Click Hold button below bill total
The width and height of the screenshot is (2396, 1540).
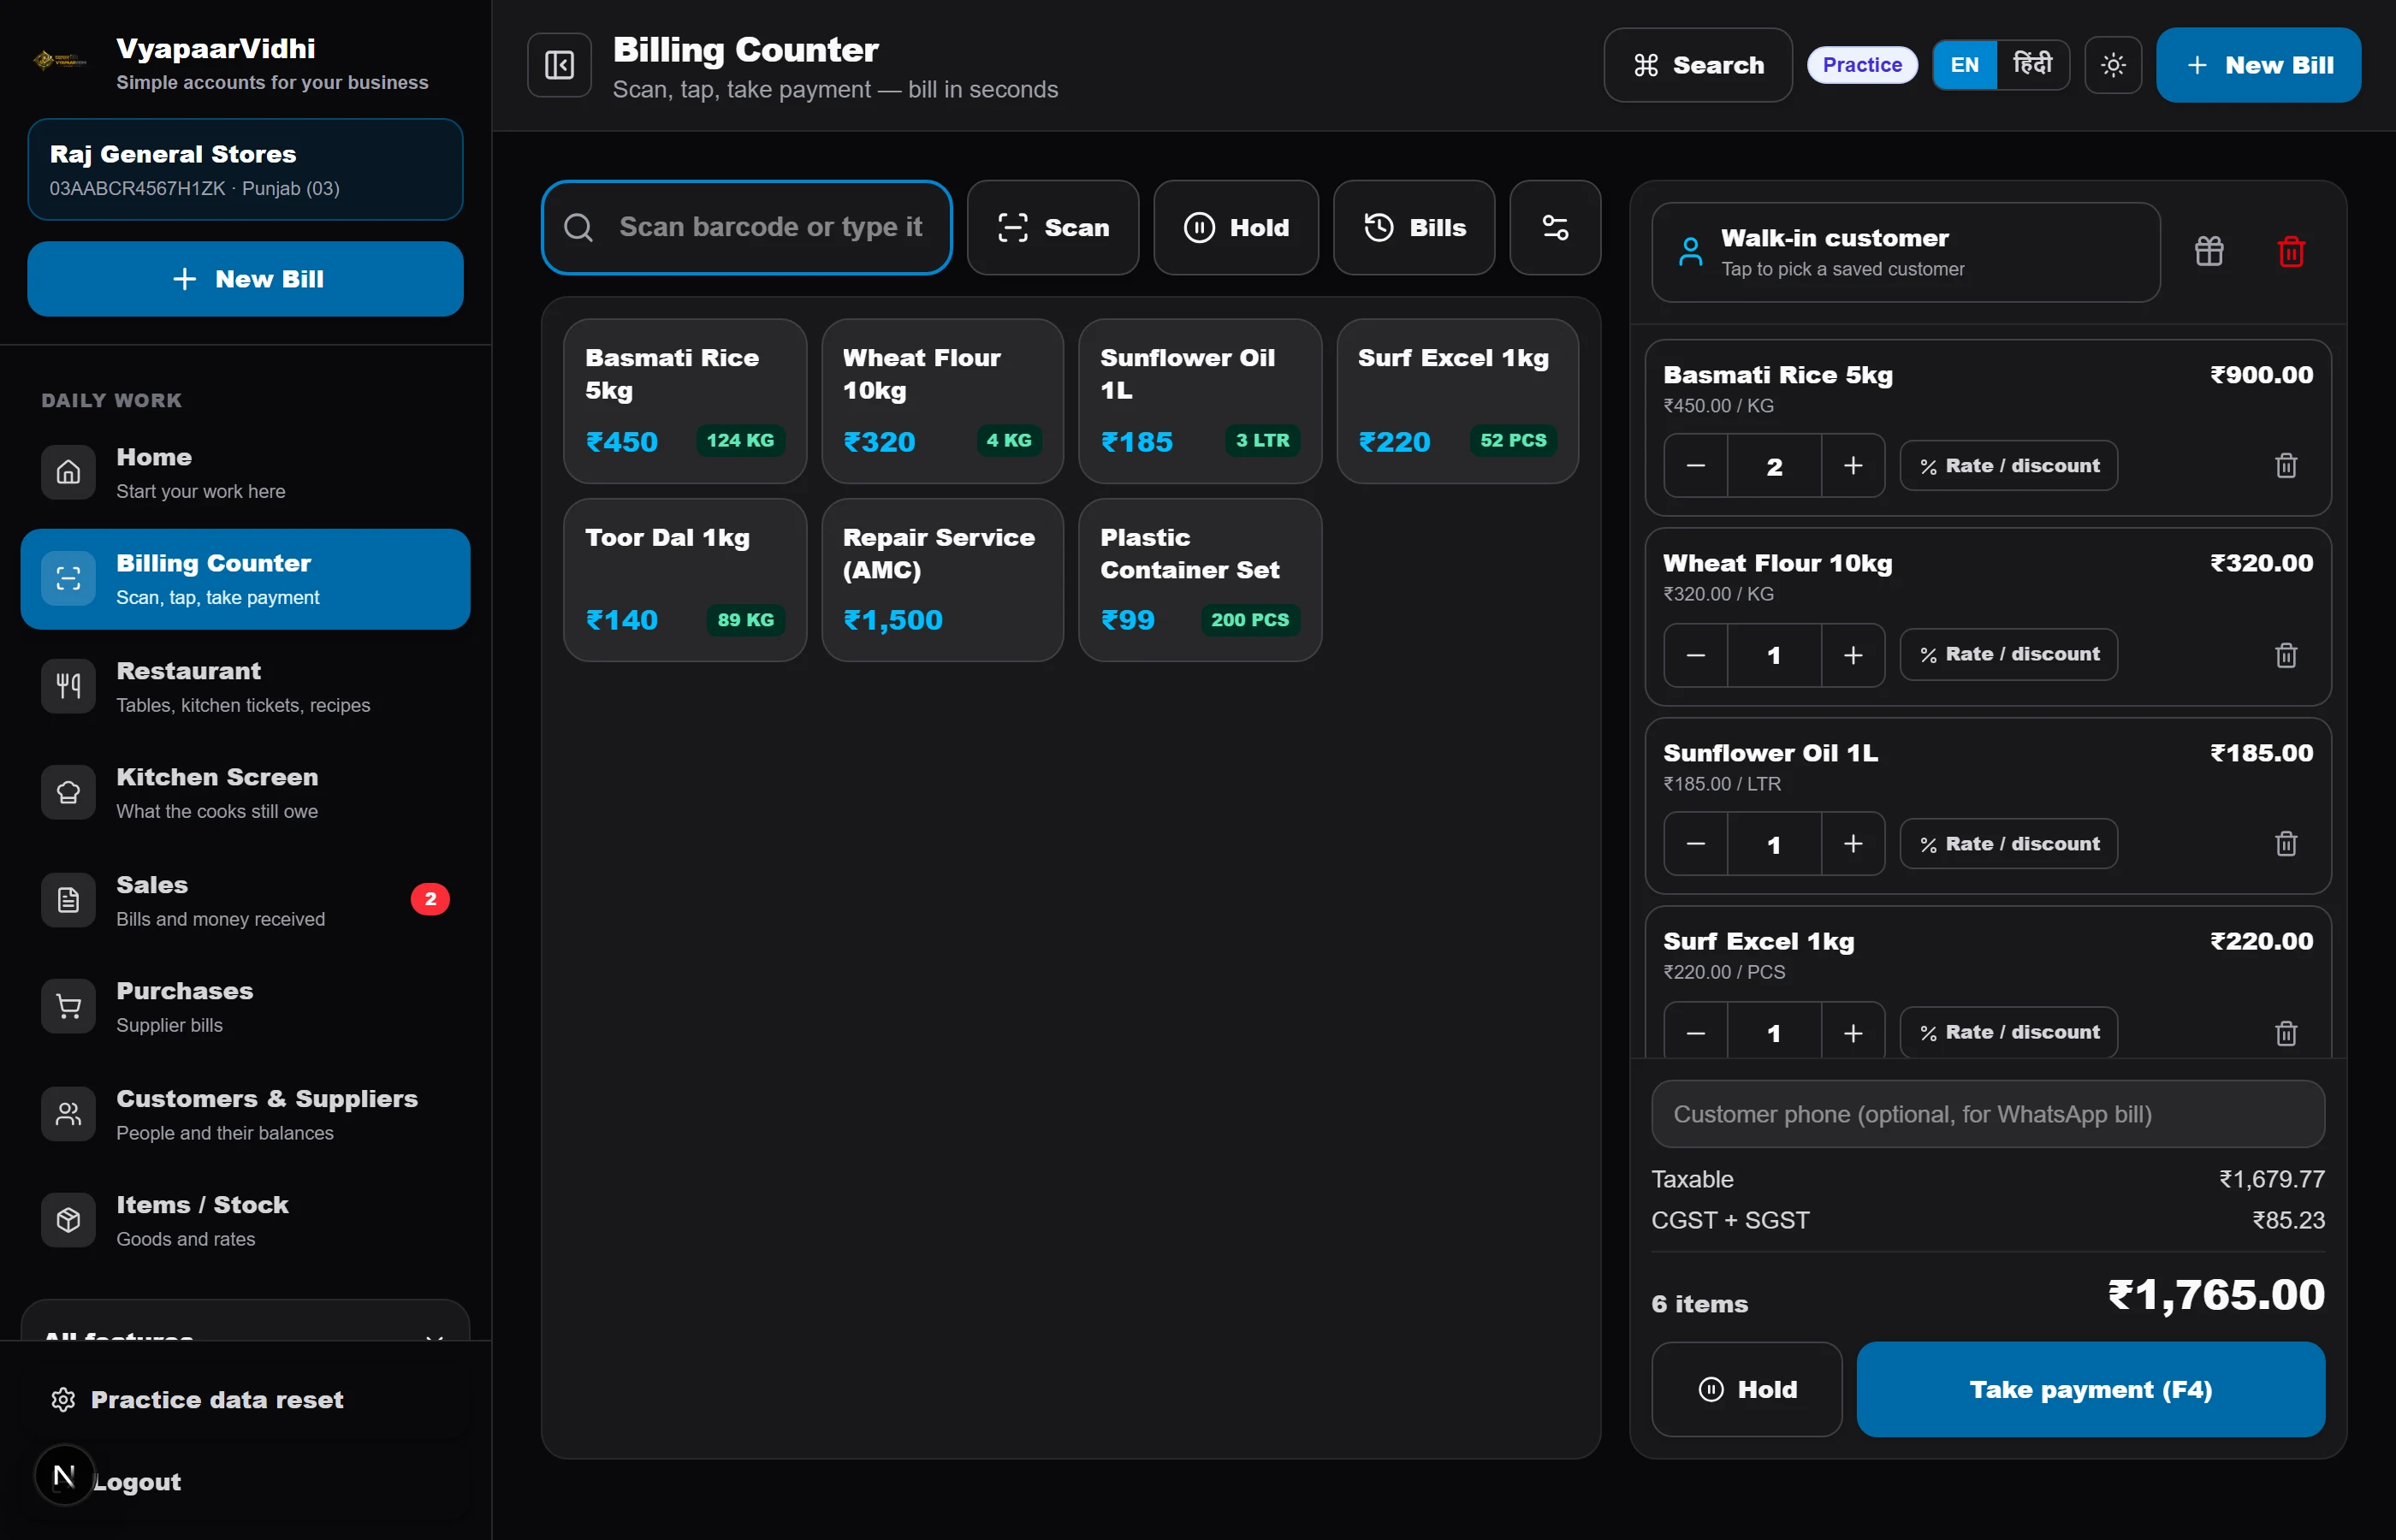[x=1746, y=1389]
